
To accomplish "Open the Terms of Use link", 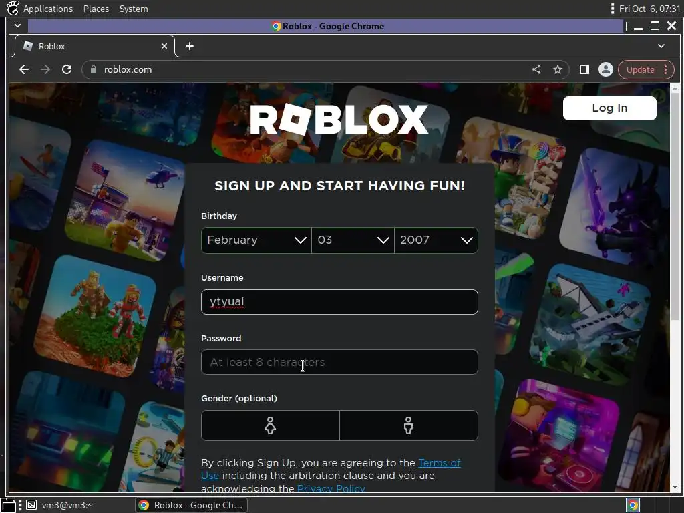I will [x=440, y=463].
